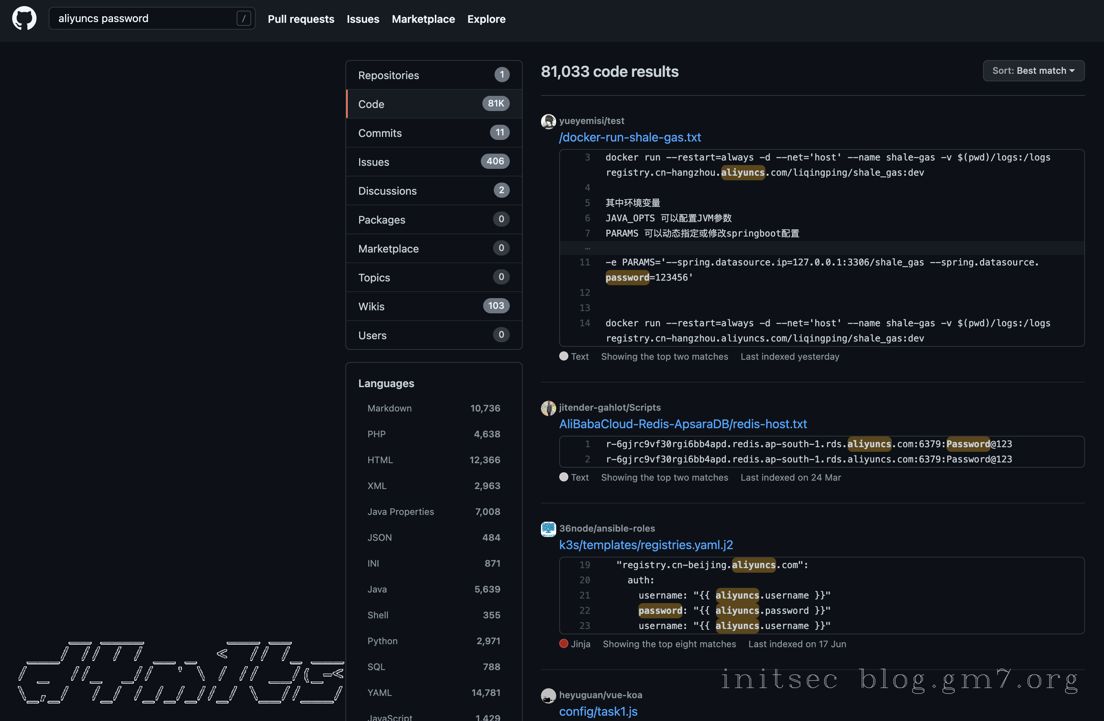Open jitender-gahlot/Scripts repository link
Viewport: 1104px width, 721px height.
pos(609,407)
